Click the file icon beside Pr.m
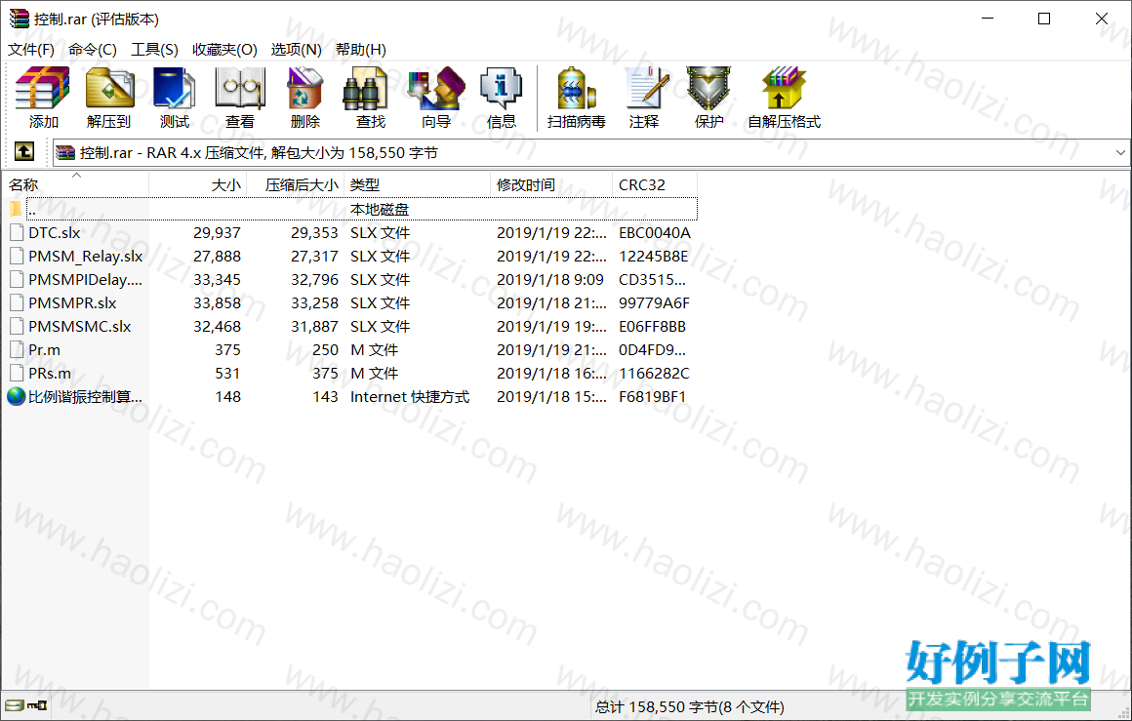Viewport: 1132px width, 721px height. point(16,350)
